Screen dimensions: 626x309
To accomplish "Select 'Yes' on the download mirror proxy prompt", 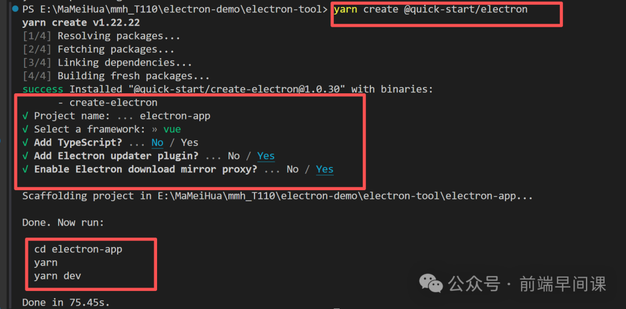I will 325,169.
